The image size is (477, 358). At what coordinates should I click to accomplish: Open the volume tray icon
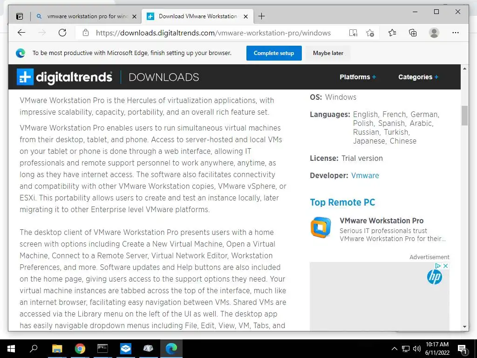[x=417, y=349]
